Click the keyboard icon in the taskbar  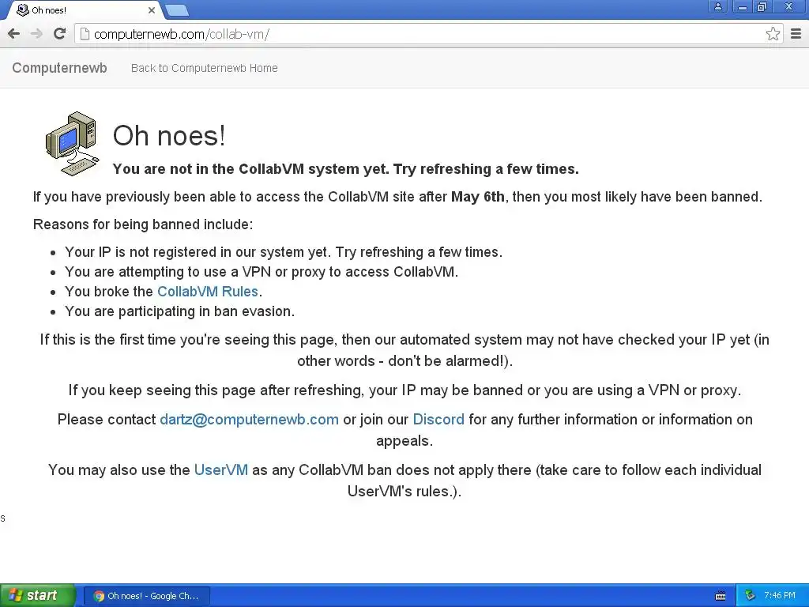tap(721, 596)
